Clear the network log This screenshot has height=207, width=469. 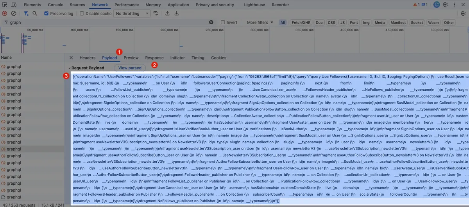point(14,13)
